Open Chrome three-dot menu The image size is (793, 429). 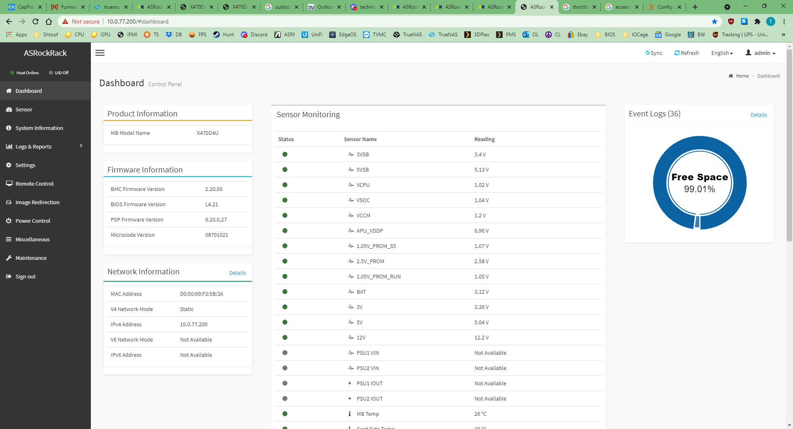click(x=784, y=21)
